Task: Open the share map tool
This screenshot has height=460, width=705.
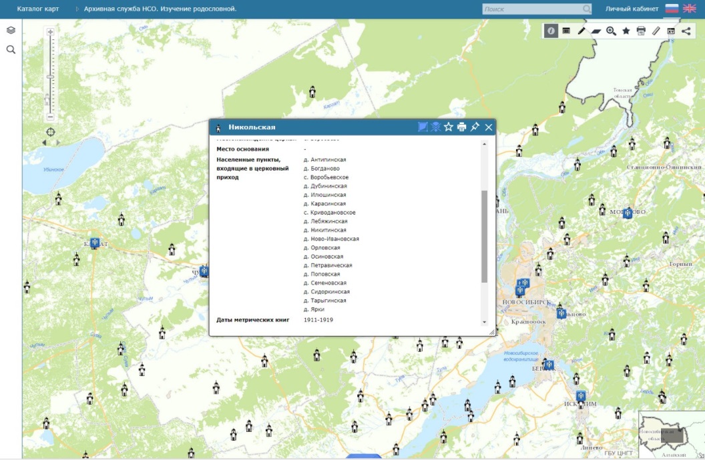Action: coord(686,31)
